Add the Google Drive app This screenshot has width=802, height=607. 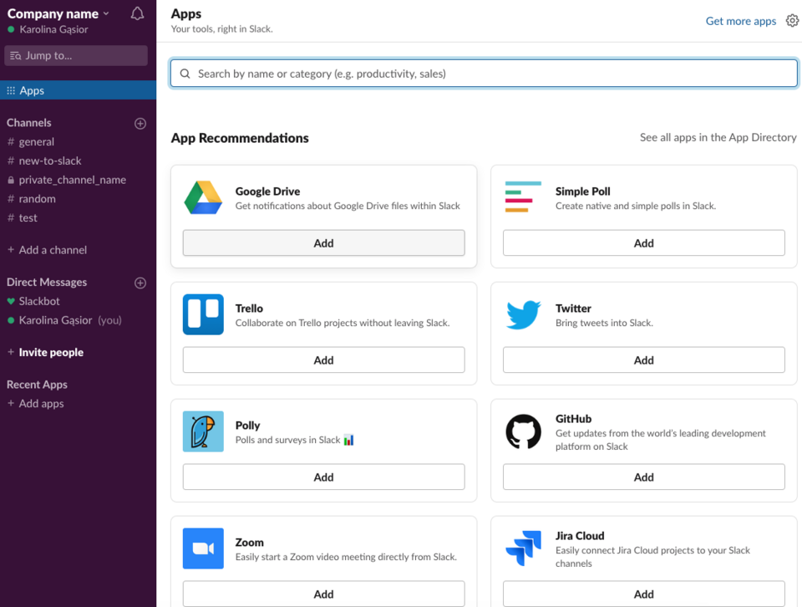point(324,243)
